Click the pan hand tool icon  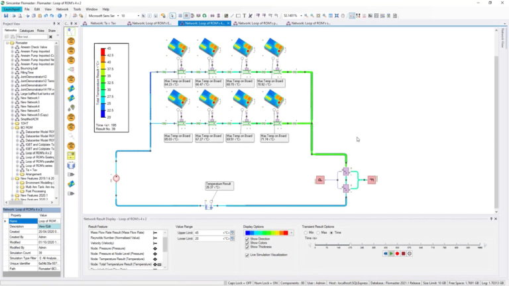343,16
